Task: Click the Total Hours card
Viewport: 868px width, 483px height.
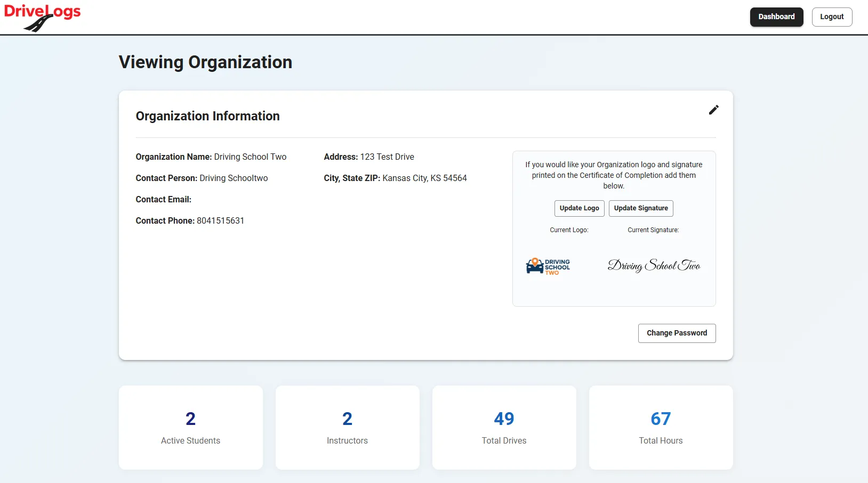Action: 661,428
